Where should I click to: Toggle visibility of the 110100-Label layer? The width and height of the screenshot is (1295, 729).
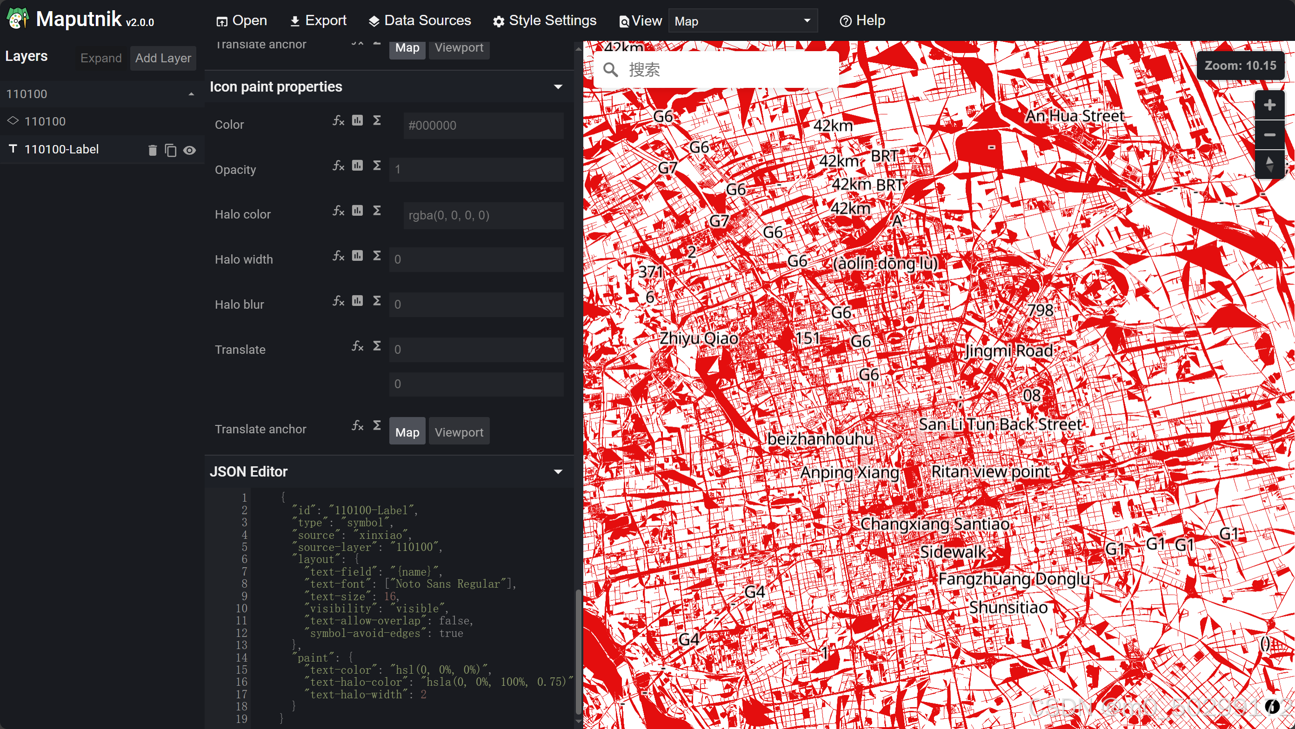pyautogui.click(x=189, y=150)
